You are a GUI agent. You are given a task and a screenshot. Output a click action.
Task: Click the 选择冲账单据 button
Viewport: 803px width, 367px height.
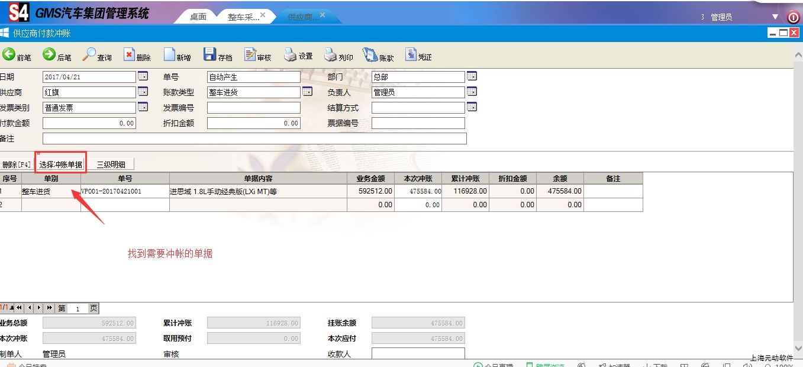(60, 164)
